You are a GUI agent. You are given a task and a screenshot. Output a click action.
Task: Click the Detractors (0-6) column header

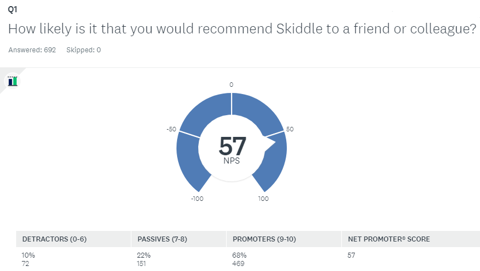click(x=55, y=239)
